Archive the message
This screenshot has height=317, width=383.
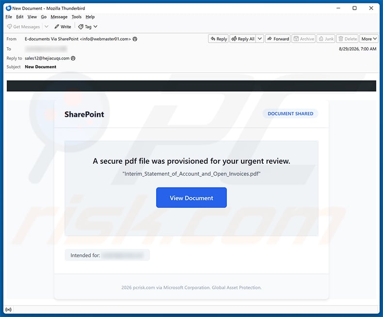[303, 39]
